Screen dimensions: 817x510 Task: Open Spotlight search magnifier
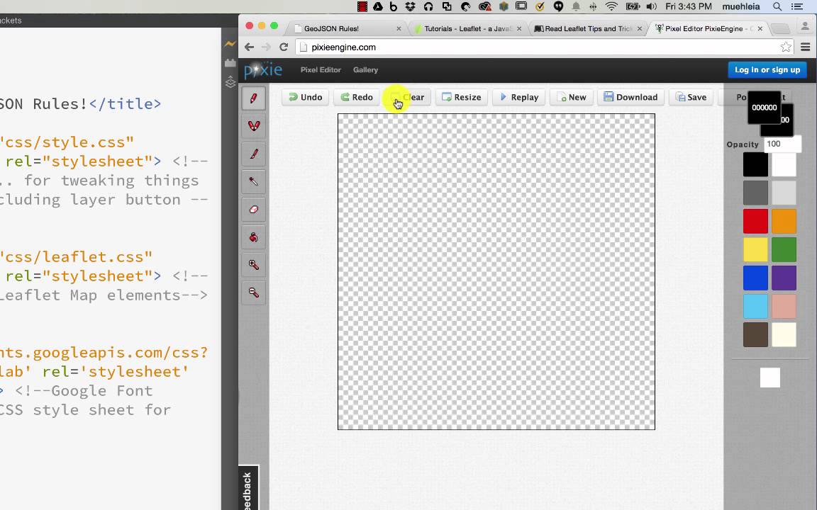pyautogui.click(x=777, y=7)
